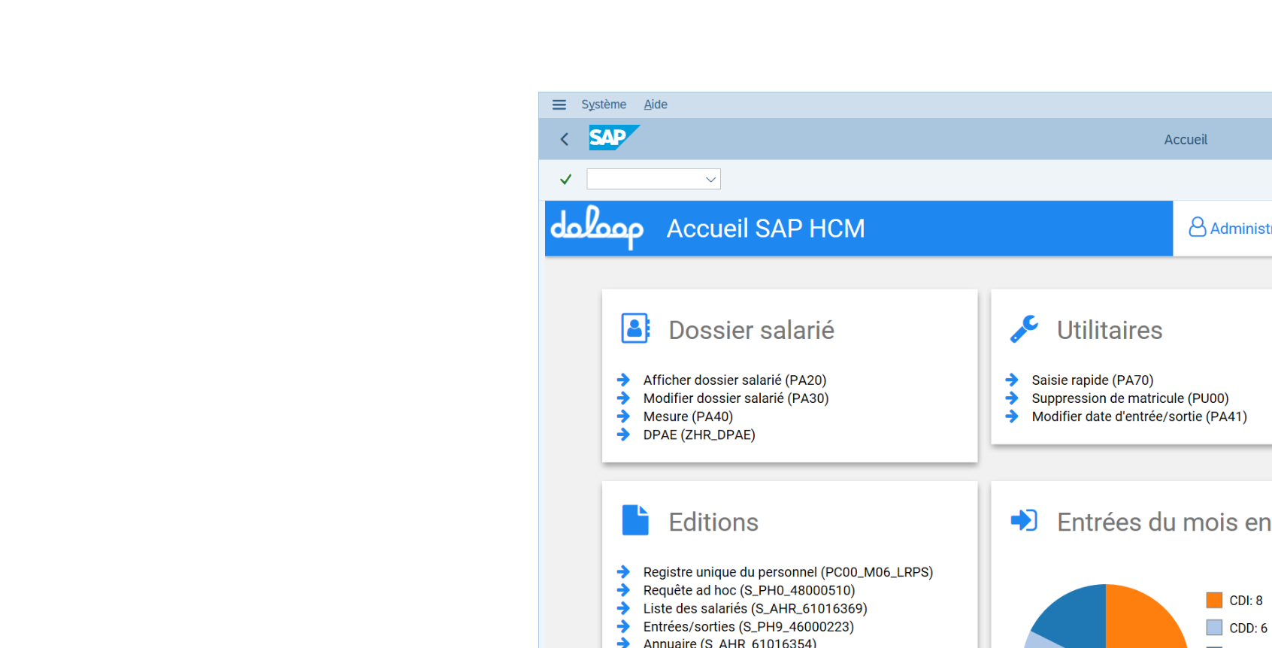Click the Entrées du mois sign-in icon
Viewport: 1272px width, 648px height.
tap(1024, 520)
